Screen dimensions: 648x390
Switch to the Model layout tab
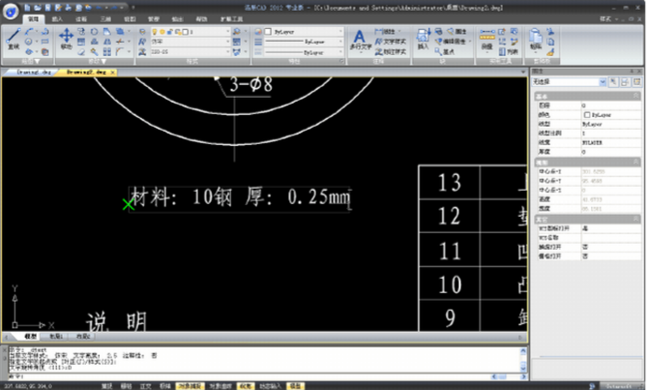point(30,336)
